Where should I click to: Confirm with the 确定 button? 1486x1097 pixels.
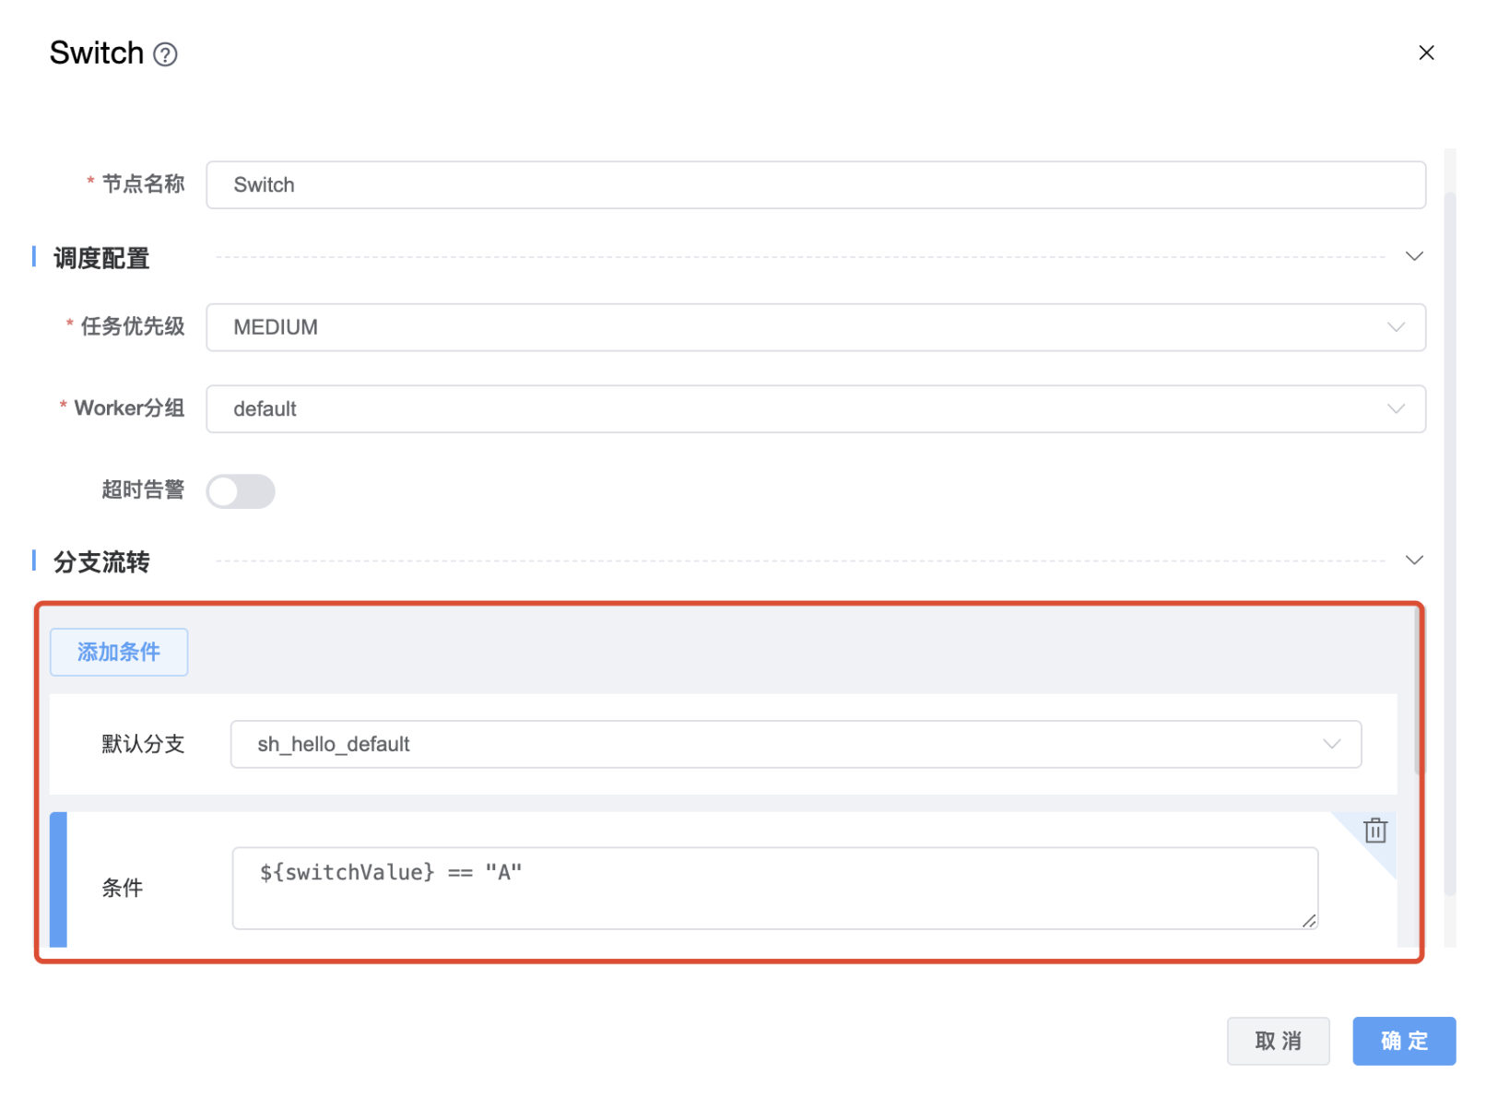click(1403, 1041)
